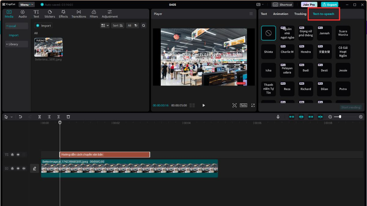Screen dimensions: 367x206
Task: Click the microphone record voiceover icon
Action: 278,117
